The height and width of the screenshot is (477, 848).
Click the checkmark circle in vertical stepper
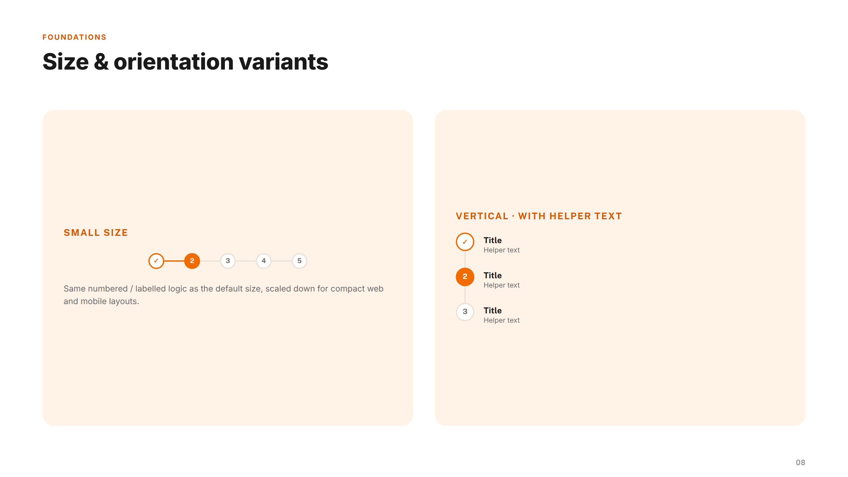click(465, 242)
